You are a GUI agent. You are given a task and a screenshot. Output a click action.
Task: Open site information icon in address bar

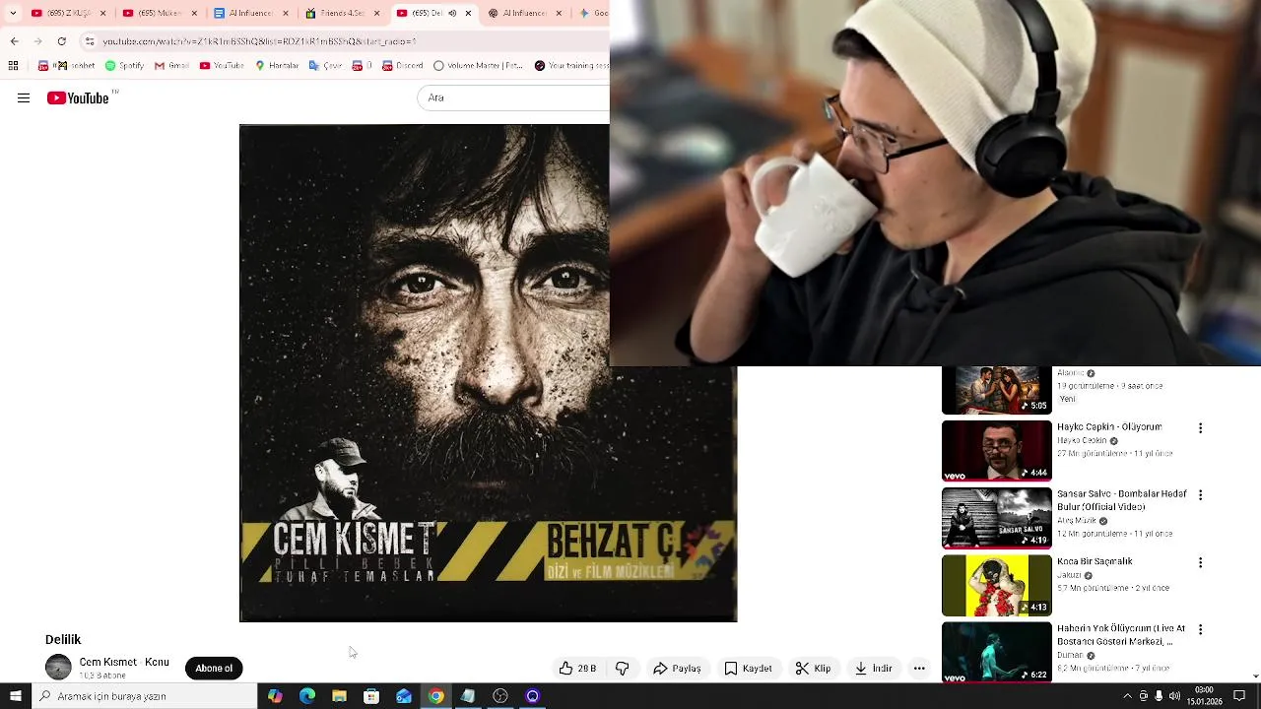click(x=90, y=41)
